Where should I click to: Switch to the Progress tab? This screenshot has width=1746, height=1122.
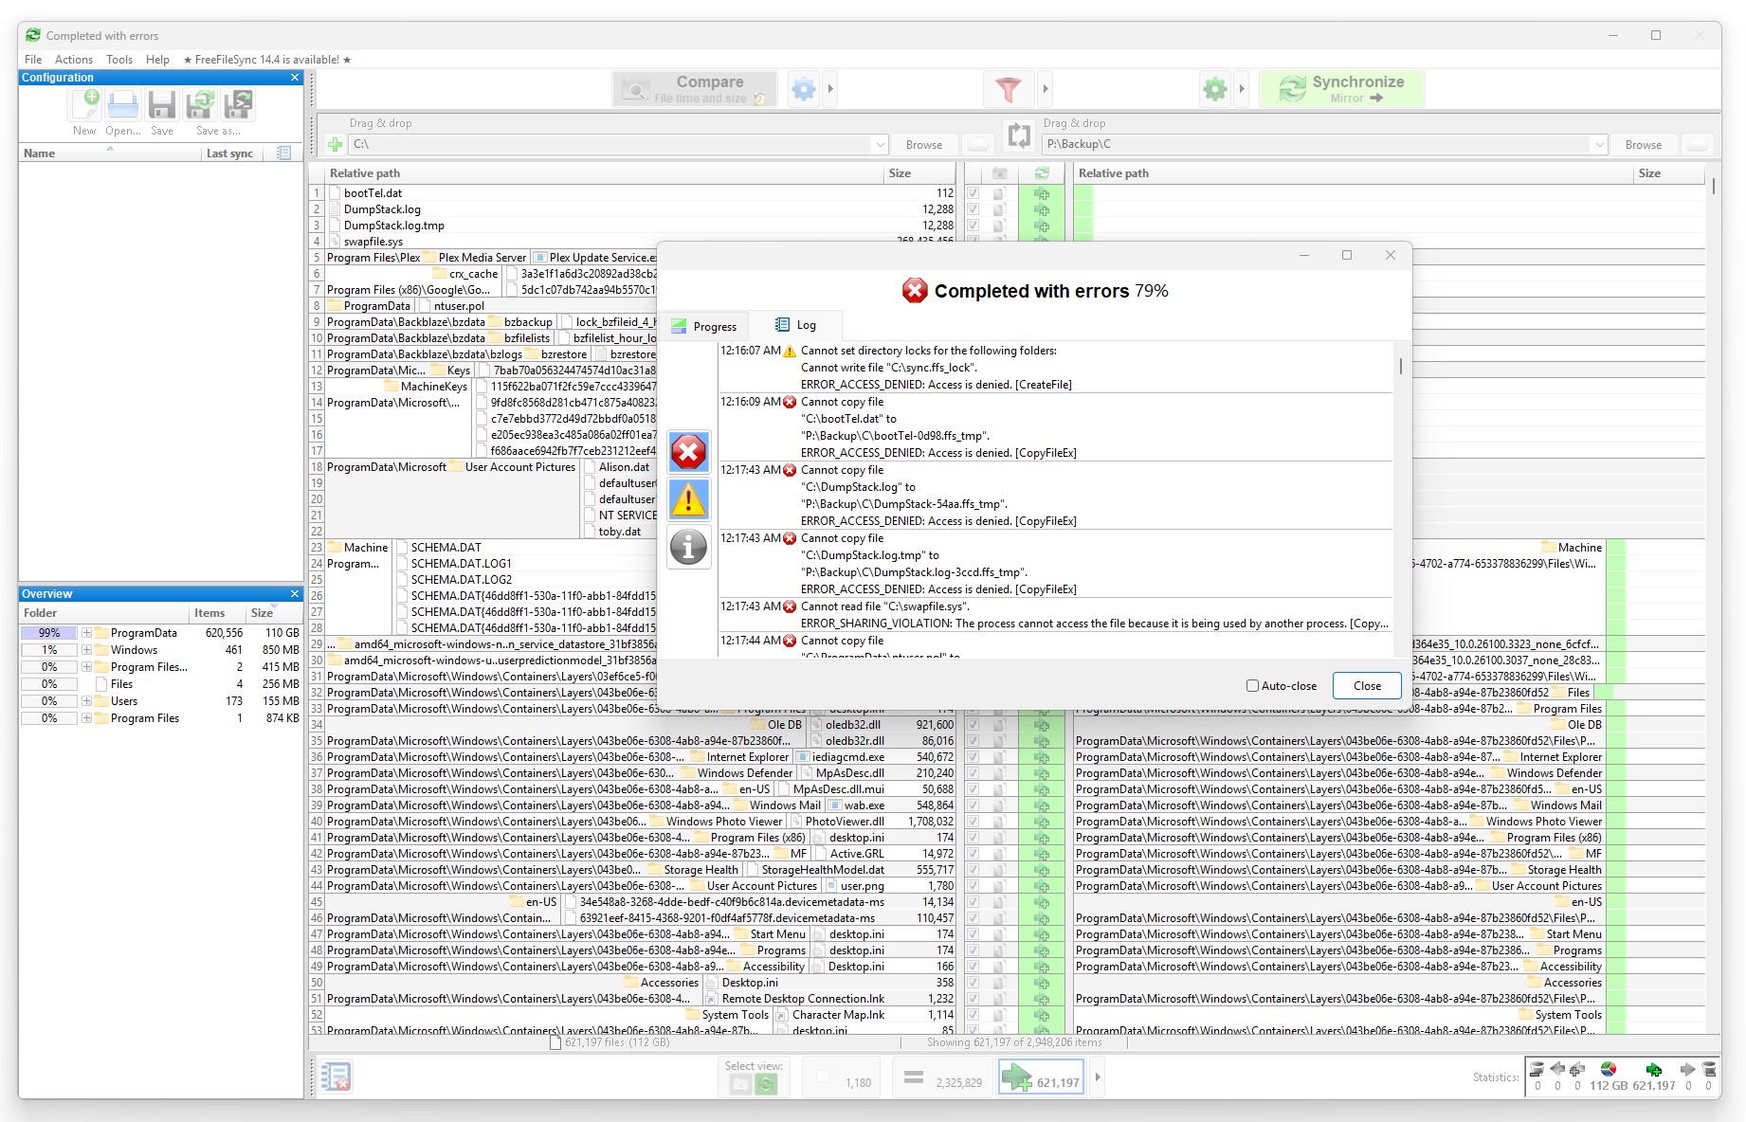704,325
